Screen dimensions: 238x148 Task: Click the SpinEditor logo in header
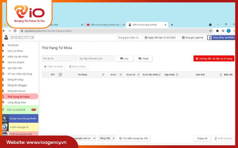point(20,38)
